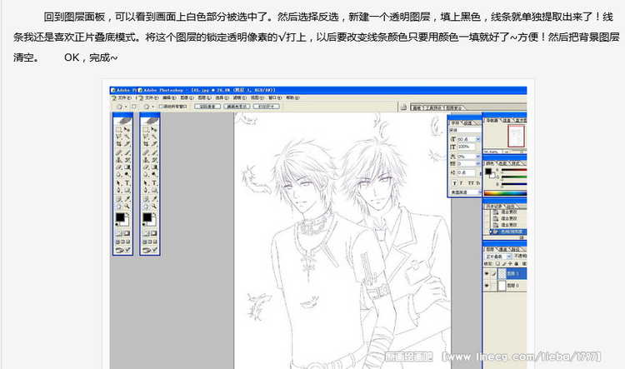The height and width of the screenshot is (369, 625).
Task: Select the Brush tool in the leftmost toolbox
Action: 127,153
